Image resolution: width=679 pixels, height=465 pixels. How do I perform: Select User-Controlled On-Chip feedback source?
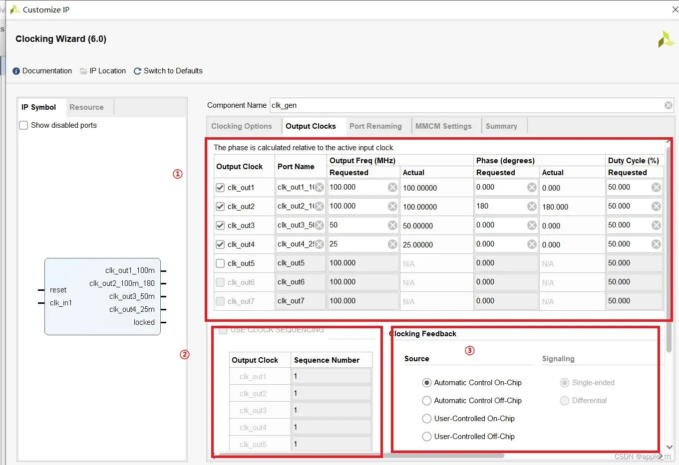[x=427, y=419]
